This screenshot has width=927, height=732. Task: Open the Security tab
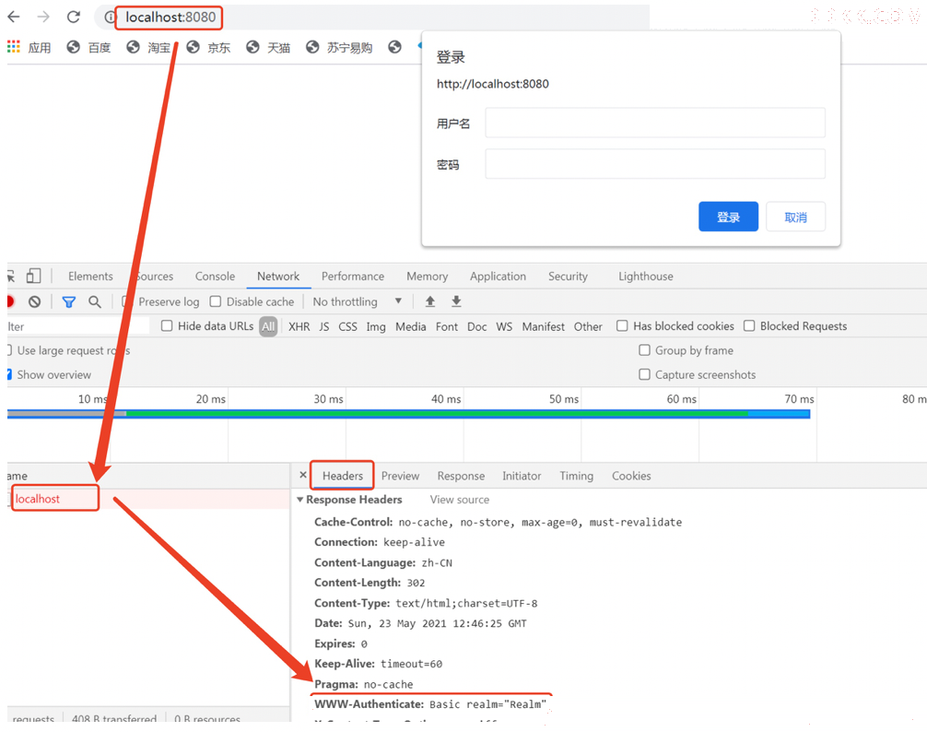[568, 277]
